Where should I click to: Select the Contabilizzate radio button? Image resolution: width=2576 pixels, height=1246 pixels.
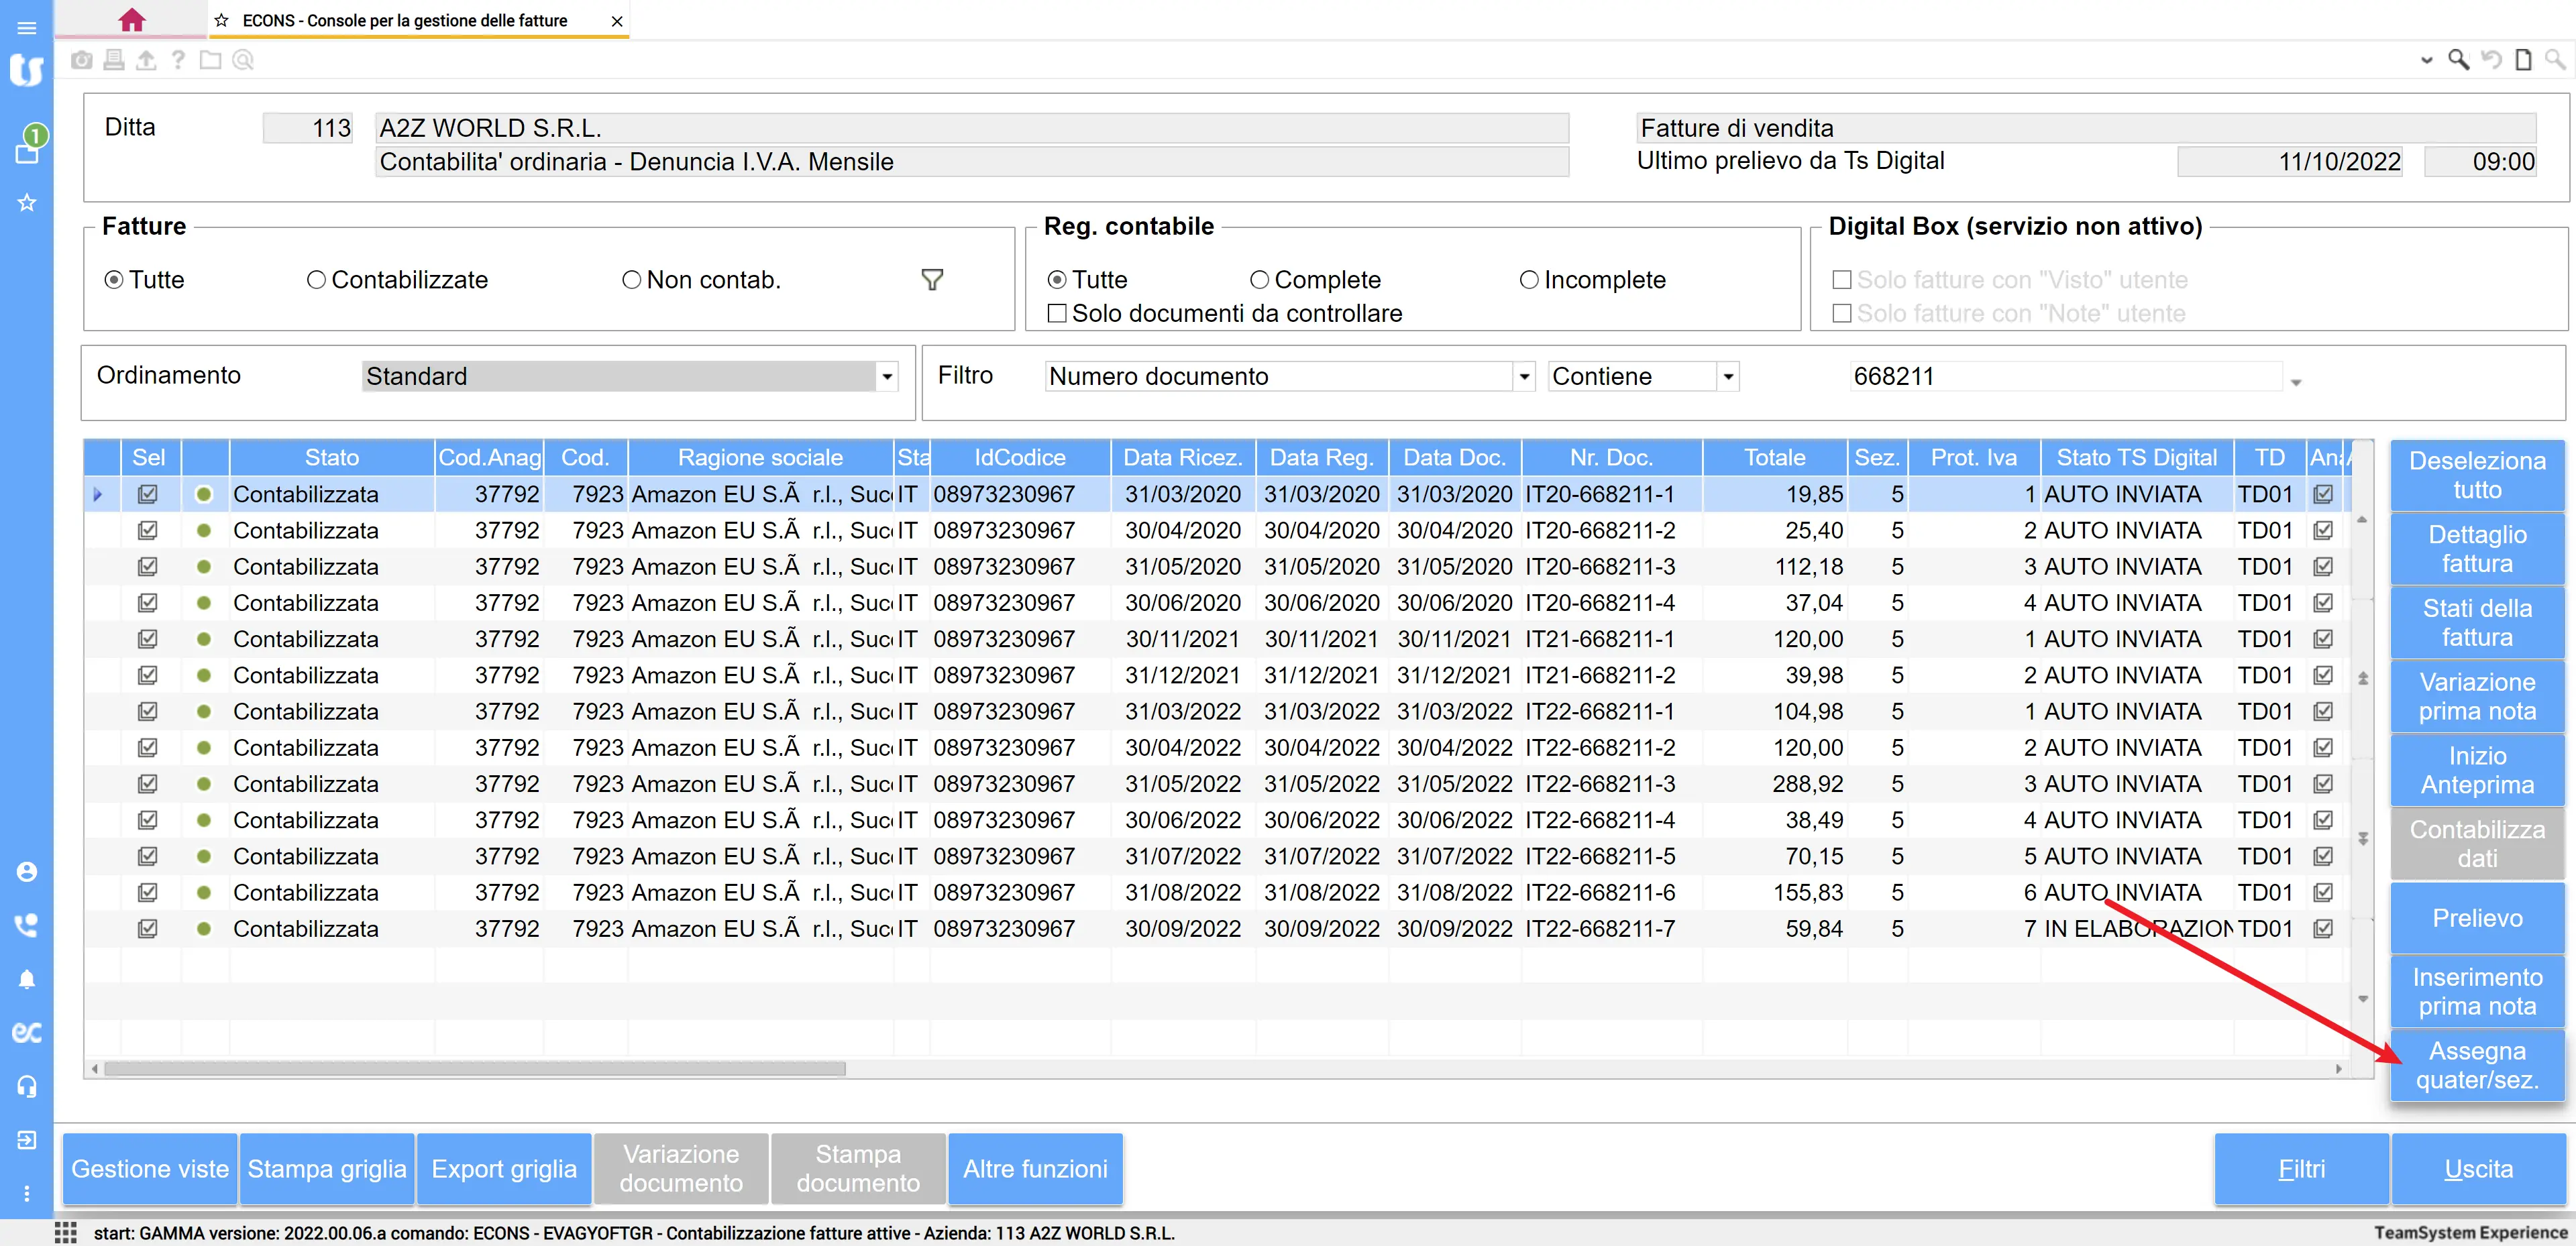coord(316,280)
